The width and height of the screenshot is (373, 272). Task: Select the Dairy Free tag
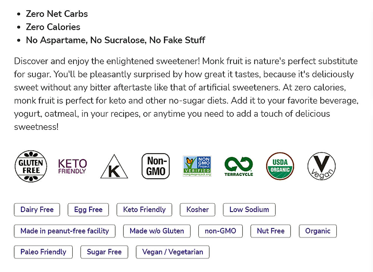(37, 210)
